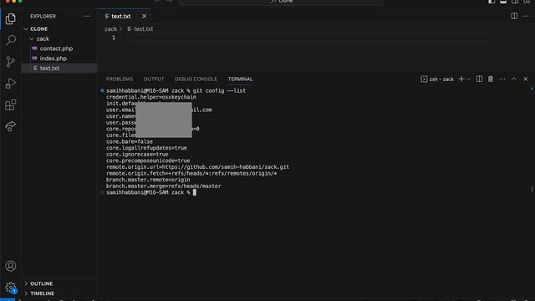
Task: Open terminal panel more actions ellipsis
Action: 502,79
